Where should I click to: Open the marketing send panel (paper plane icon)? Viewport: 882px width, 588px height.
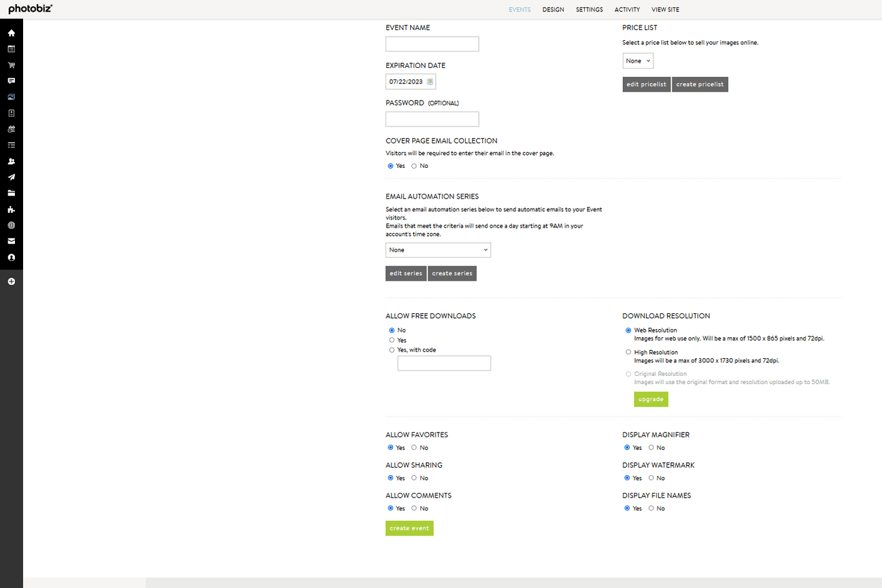[11, 177]
